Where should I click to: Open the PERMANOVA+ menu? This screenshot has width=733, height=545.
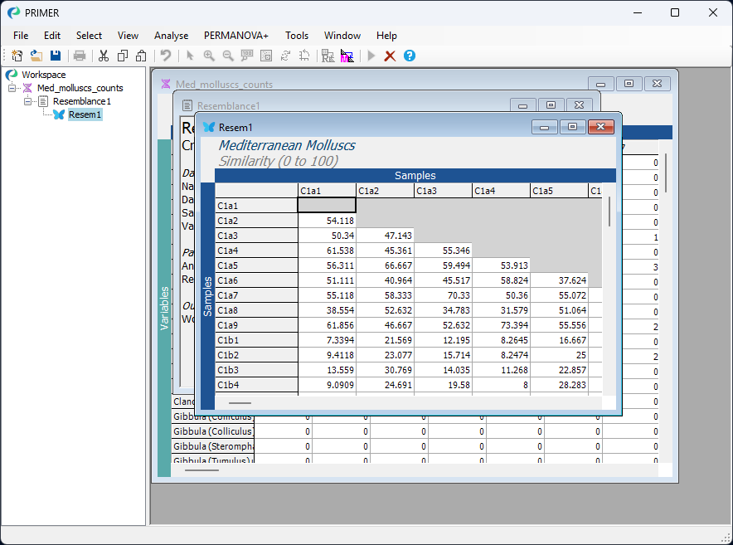click(236, 36)
